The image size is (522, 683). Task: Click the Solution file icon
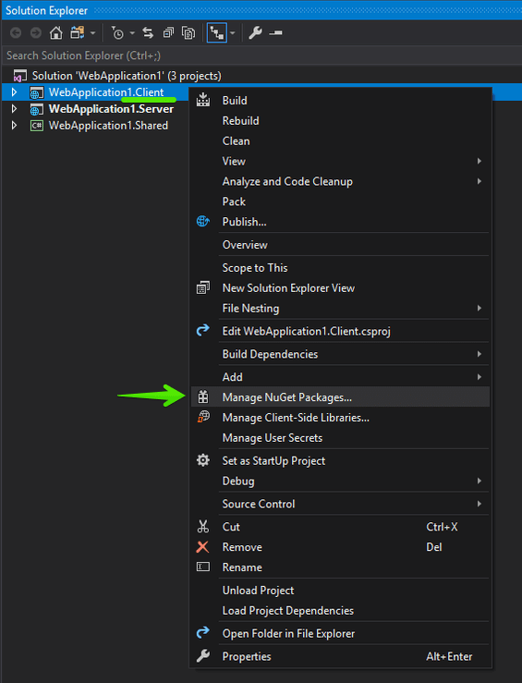20,76
